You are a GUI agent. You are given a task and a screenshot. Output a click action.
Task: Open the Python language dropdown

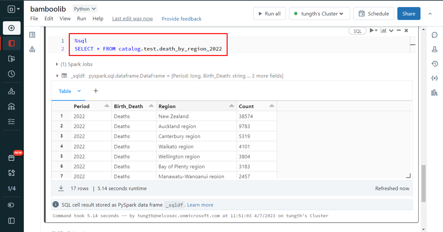[x=85, y=9]
